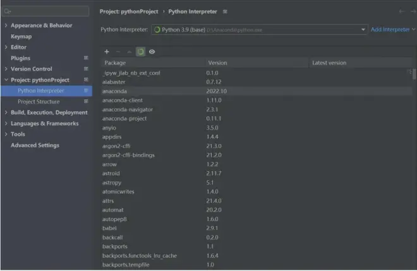Select the anaconda-navigator package

coord(257,109)
